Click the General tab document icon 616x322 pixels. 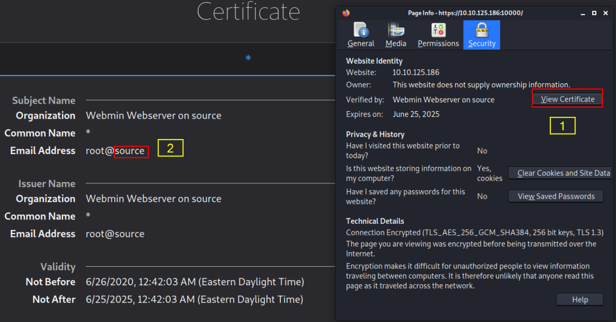pos(361,30)
